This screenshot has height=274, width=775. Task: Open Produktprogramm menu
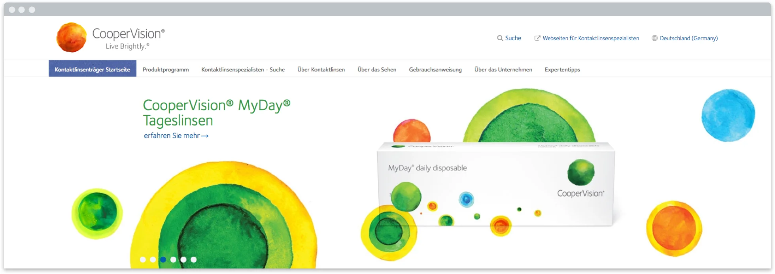coord(166,69)
